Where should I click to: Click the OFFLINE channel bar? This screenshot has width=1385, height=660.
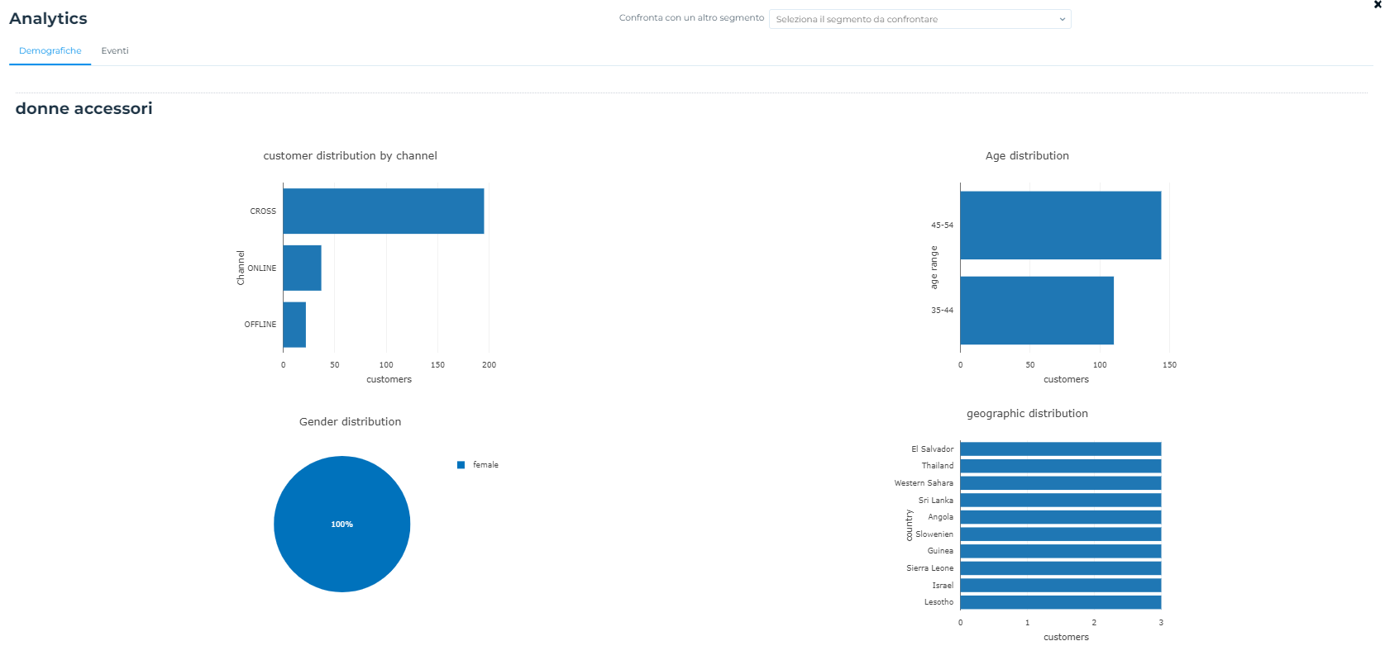[x=294, y=325]
